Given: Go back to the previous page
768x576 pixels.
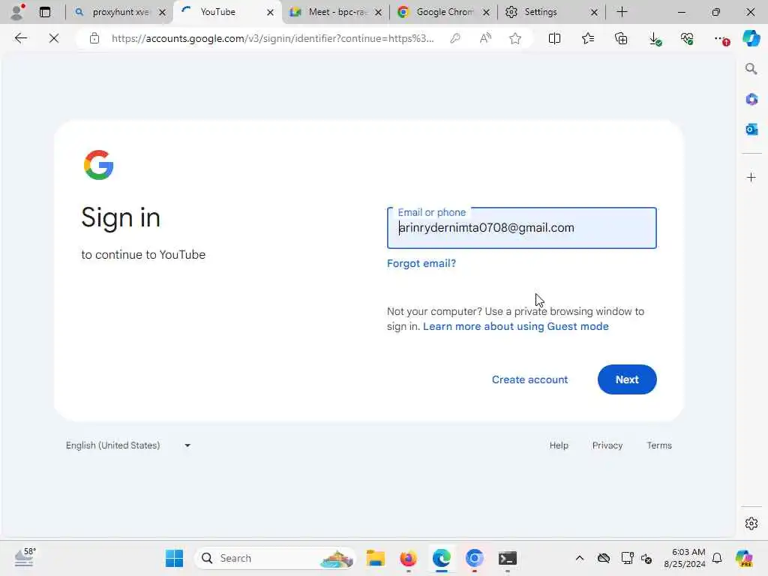Looking at the screenshot, I should click(20, 38).
